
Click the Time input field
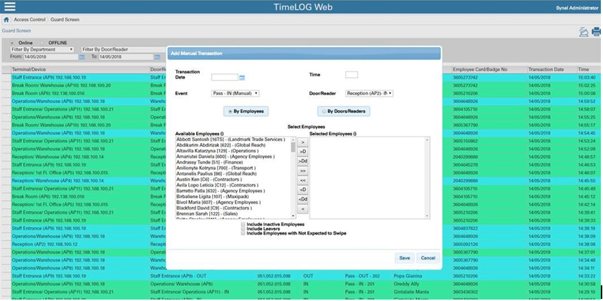tap(351, 74)
